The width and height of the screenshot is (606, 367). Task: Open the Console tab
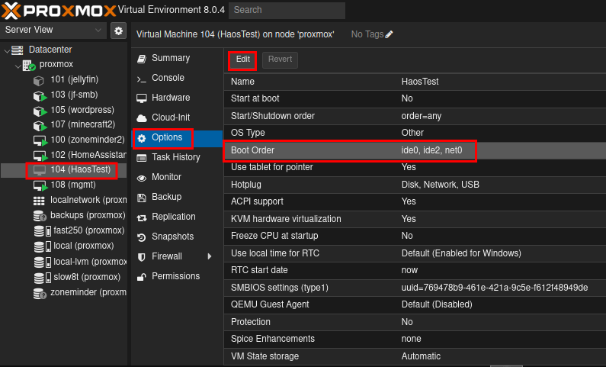178,78
